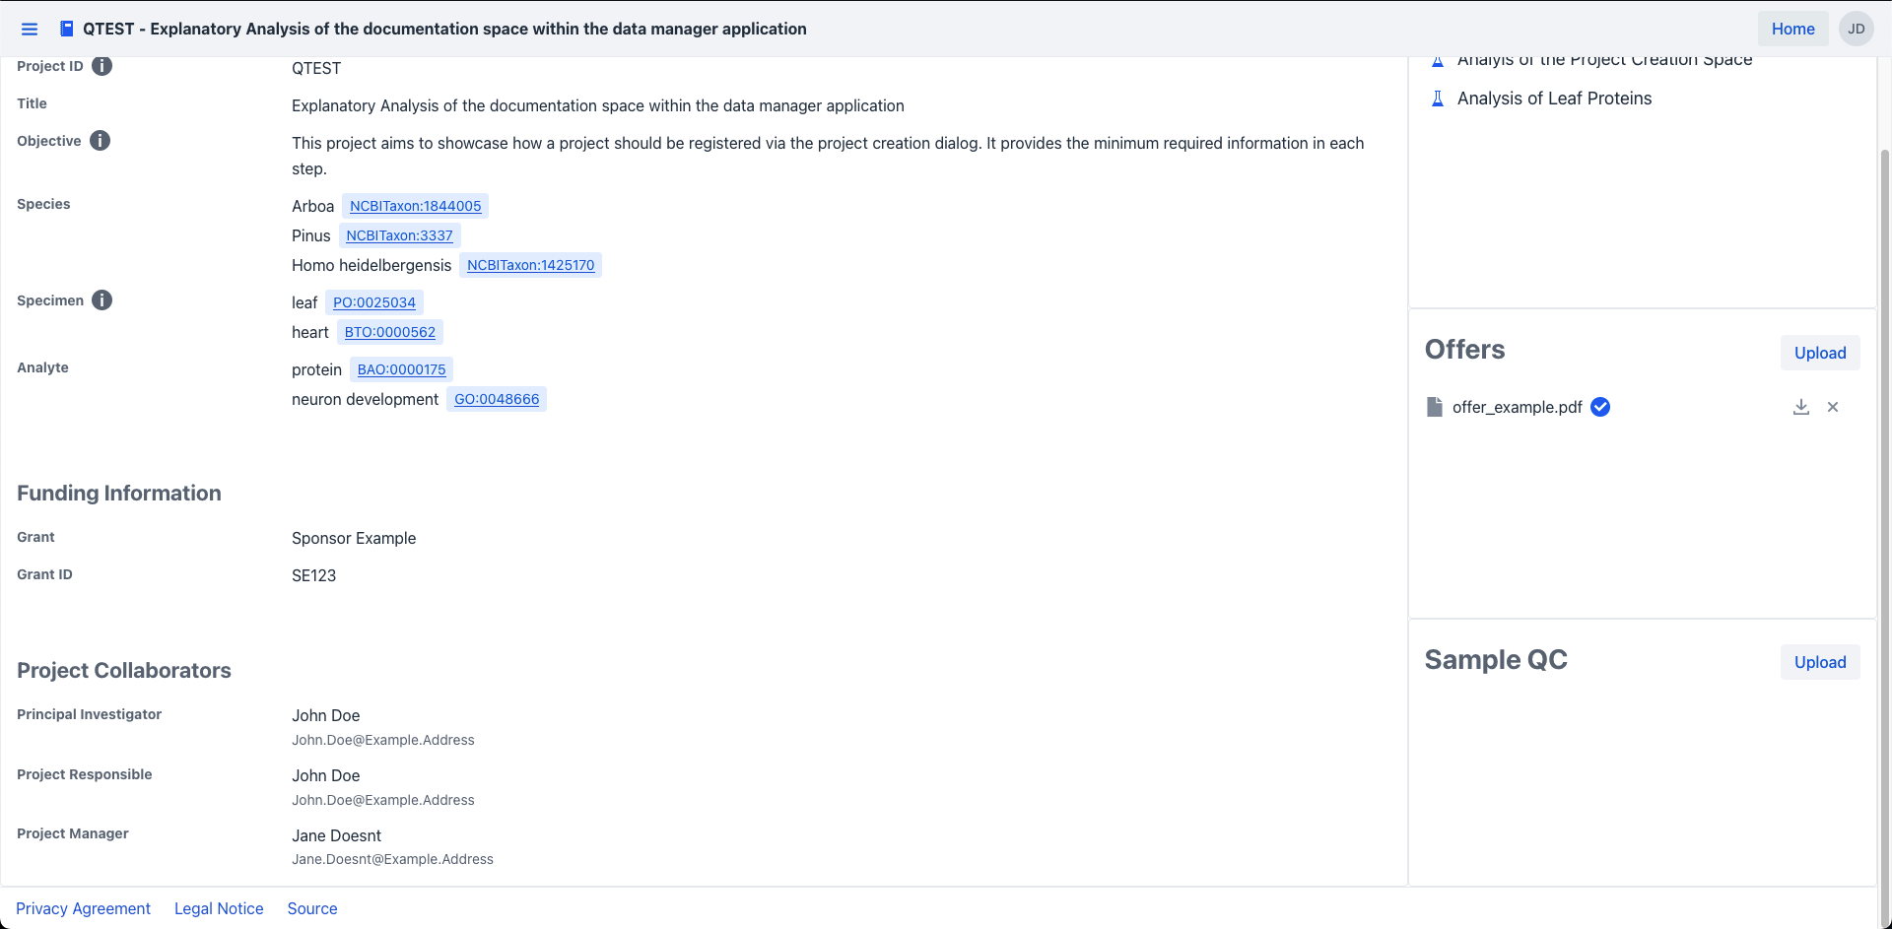
Task: Open the navigation hamburger menu
Action: click(x=30, y=29)
